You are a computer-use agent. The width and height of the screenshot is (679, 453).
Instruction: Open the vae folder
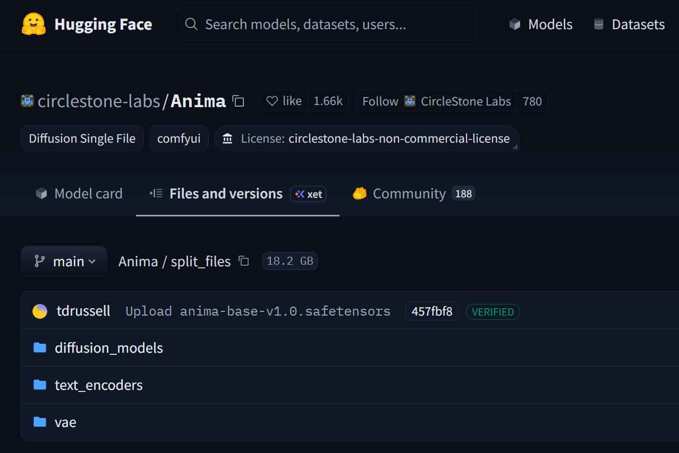65,422
